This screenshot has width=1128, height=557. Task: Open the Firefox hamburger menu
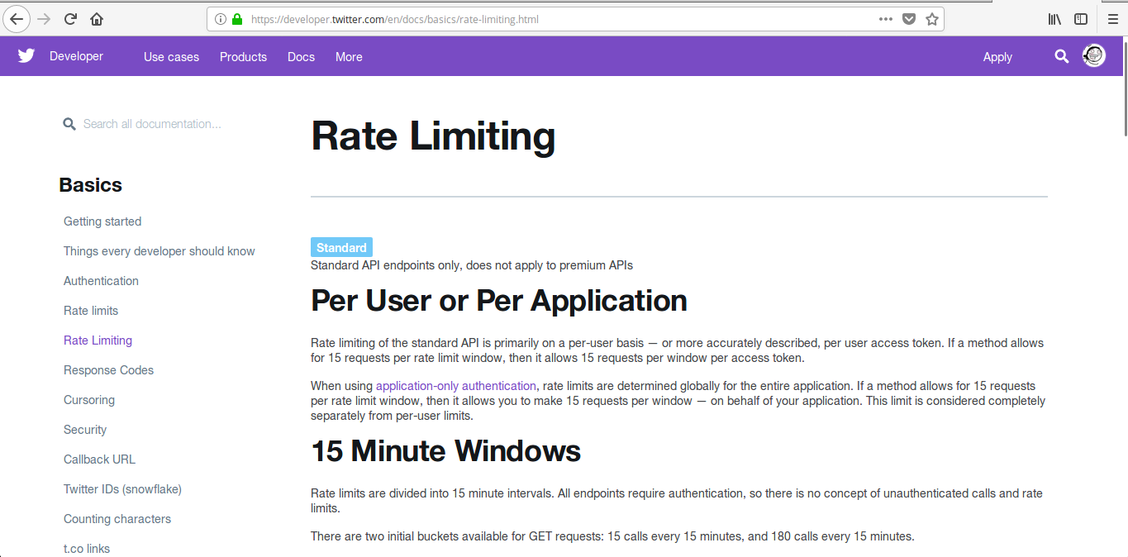coord(1112,19)
